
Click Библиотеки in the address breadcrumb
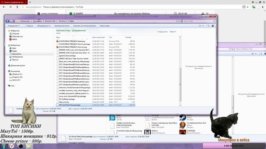(x=25, y=21)
